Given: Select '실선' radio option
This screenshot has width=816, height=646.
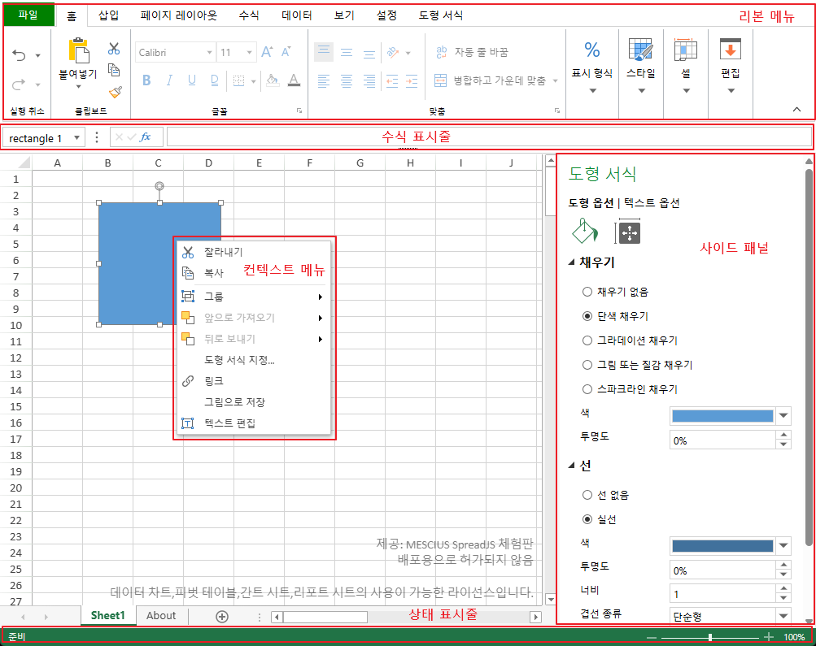Looking at the screenshot, I should [x=587, y=519].
